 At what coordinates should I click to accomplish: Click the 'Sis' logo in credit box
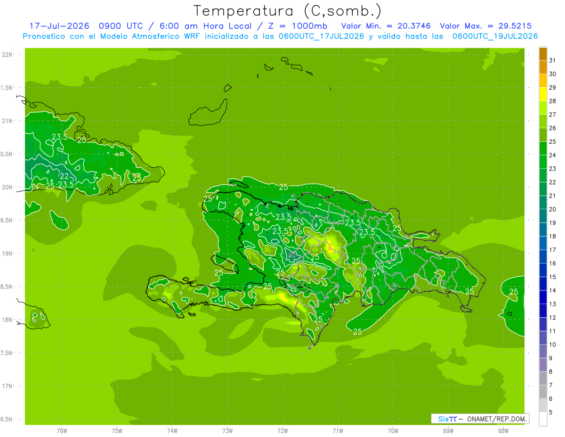tap(443, 419)
